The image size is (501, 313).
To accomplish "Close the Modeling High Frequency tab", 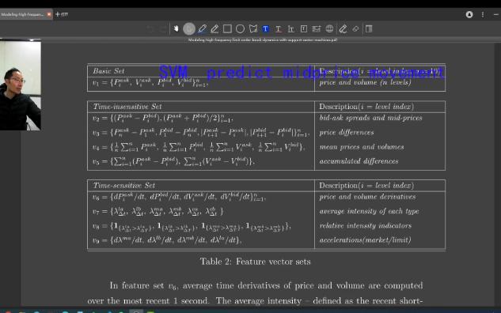I will tap(49, 14).
